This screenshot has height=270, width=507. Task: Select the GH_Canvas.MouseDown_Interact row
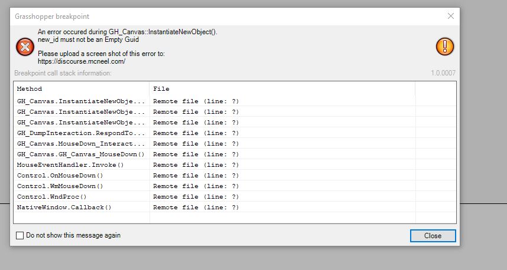tap(80, 144)
